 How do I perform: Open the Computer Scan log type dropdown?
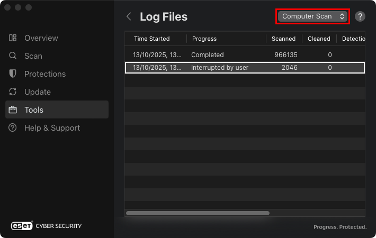(312, 16)
